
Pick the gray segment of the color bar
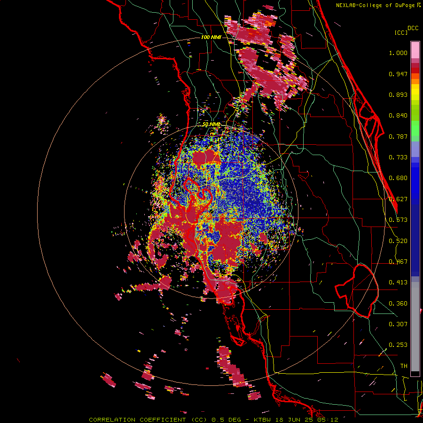tap(415, 327)
